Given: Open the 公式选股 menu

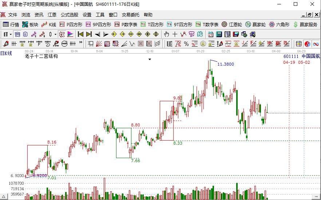Looking at the screenshot, I should [70, 15].
